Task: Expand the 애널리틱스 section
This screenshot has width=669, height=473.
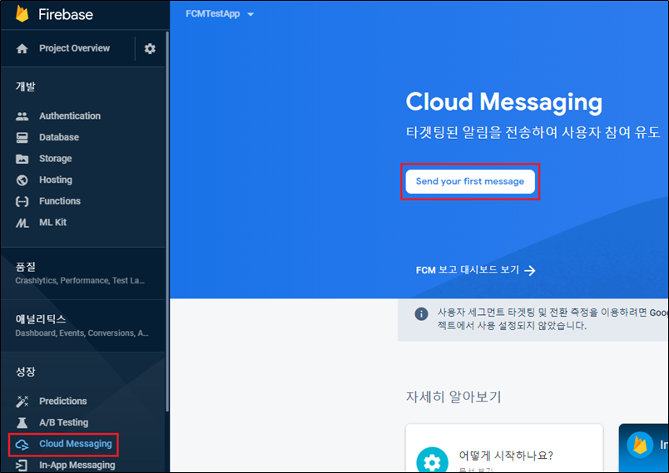Action: point(82,326)
